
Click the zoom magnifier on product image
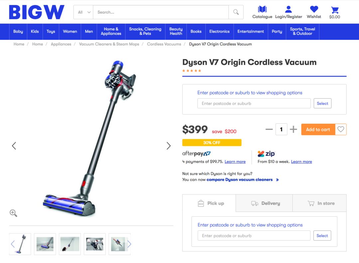(x=13, y=213)
